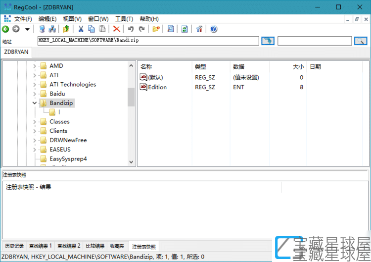The image size is (371, 262).
Task: Click the Undo arrow icon
Action: (x=131, y=29)
